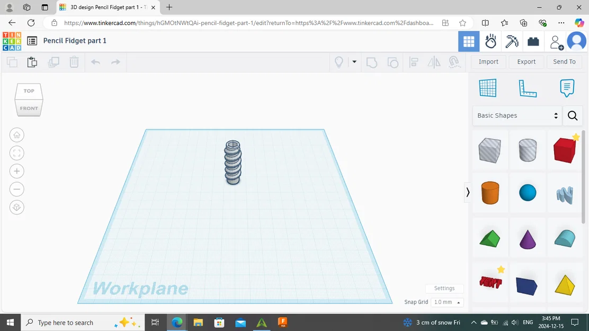Switch to 3D design grid view

[x=469, y=41]
